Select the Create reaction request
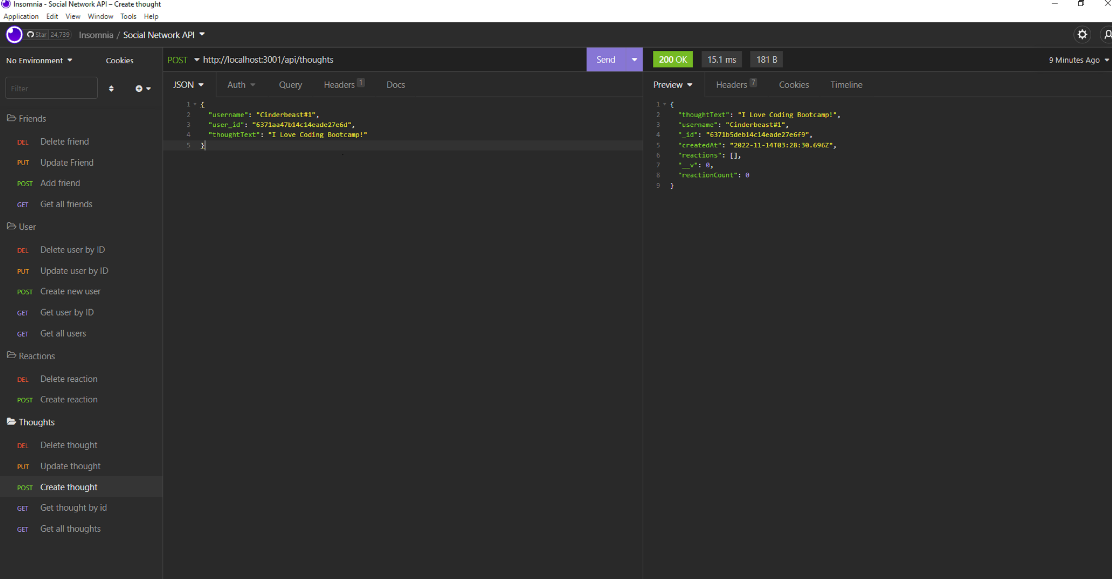1112x579 pixels. click(x=69, y=399)
